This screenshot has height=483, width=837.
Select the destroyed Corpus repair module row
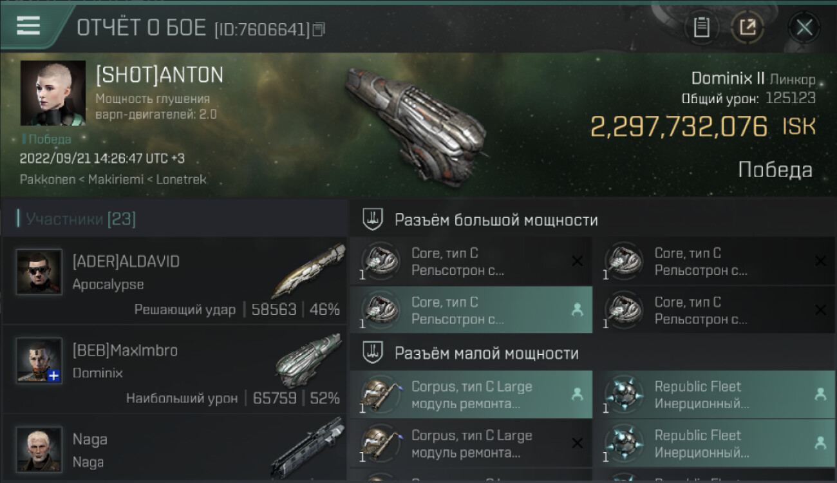click(471, 443)
